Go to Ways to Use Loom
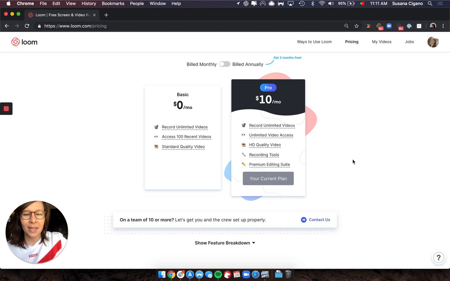The height and width of the screenshot is (281, 450). pos(314,42)
